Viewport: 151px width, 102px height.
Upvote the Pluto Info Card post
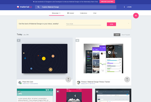point(68,79)
